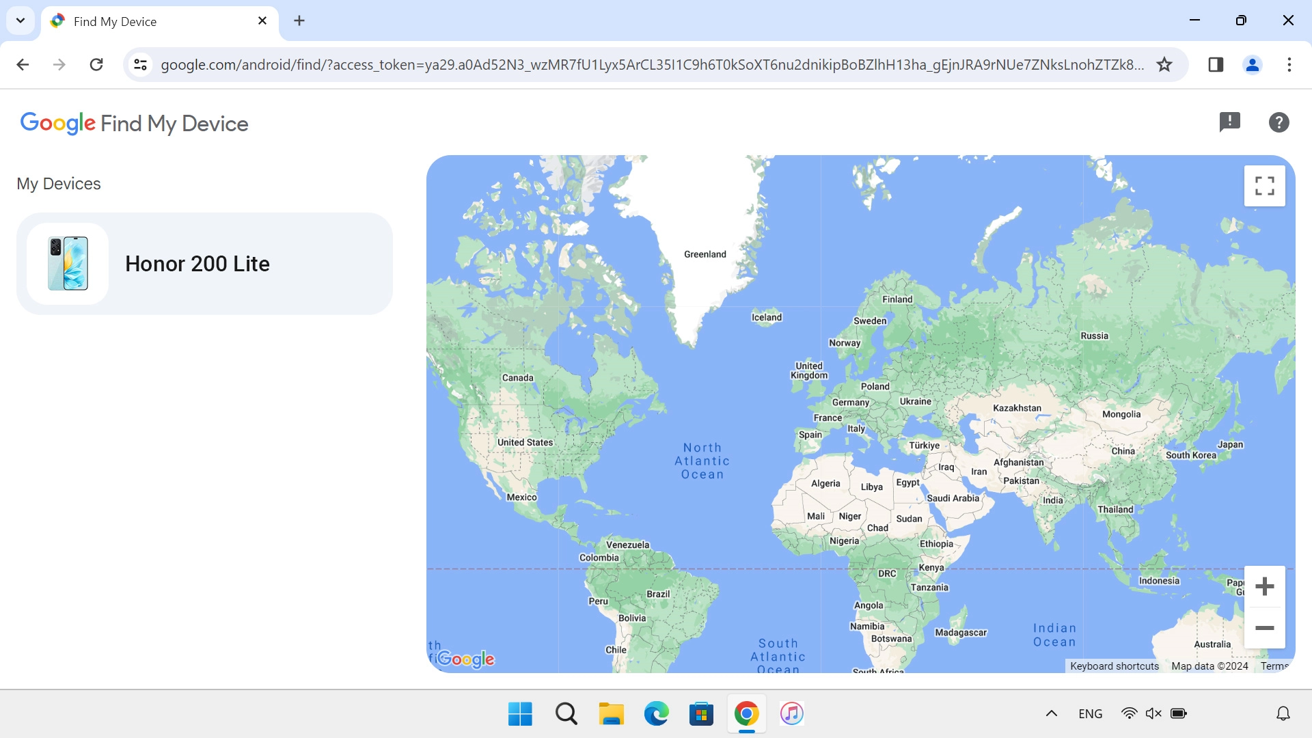Screen dimensions: 1312x738
Task: Zoom out of the map
Action: point(1264,628)
